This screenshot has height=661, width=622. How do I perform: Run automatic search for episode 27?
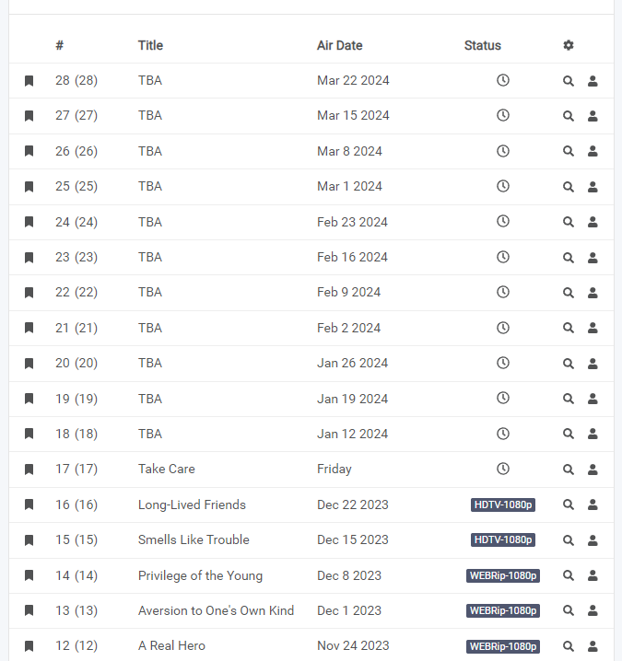pyautogui.click(x=569, y=116)
